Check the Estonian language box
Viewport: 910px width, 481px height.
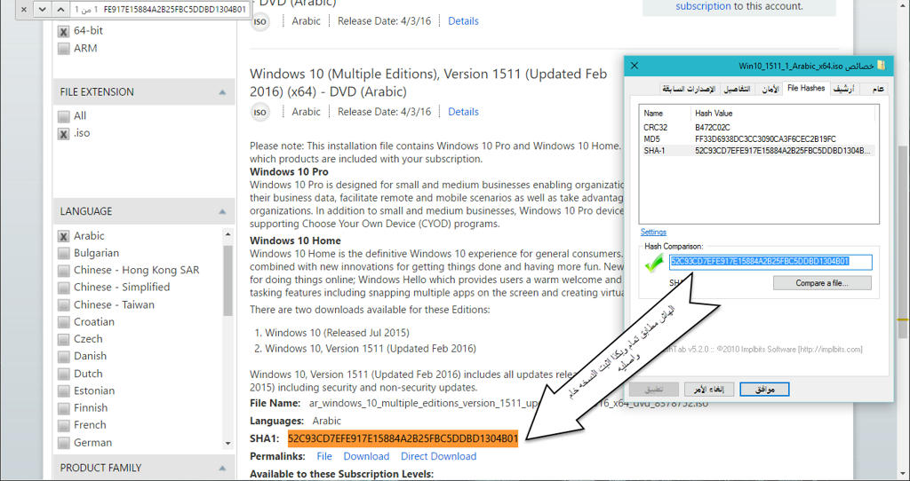(64, 391)
